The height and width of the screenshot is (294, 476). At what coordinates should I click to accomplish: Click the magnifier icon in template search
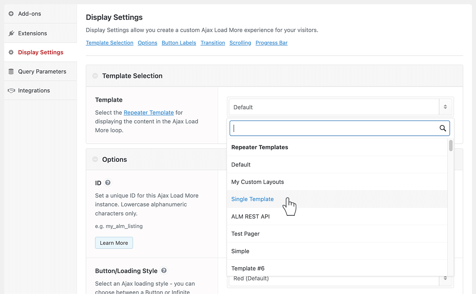[443, 128]
